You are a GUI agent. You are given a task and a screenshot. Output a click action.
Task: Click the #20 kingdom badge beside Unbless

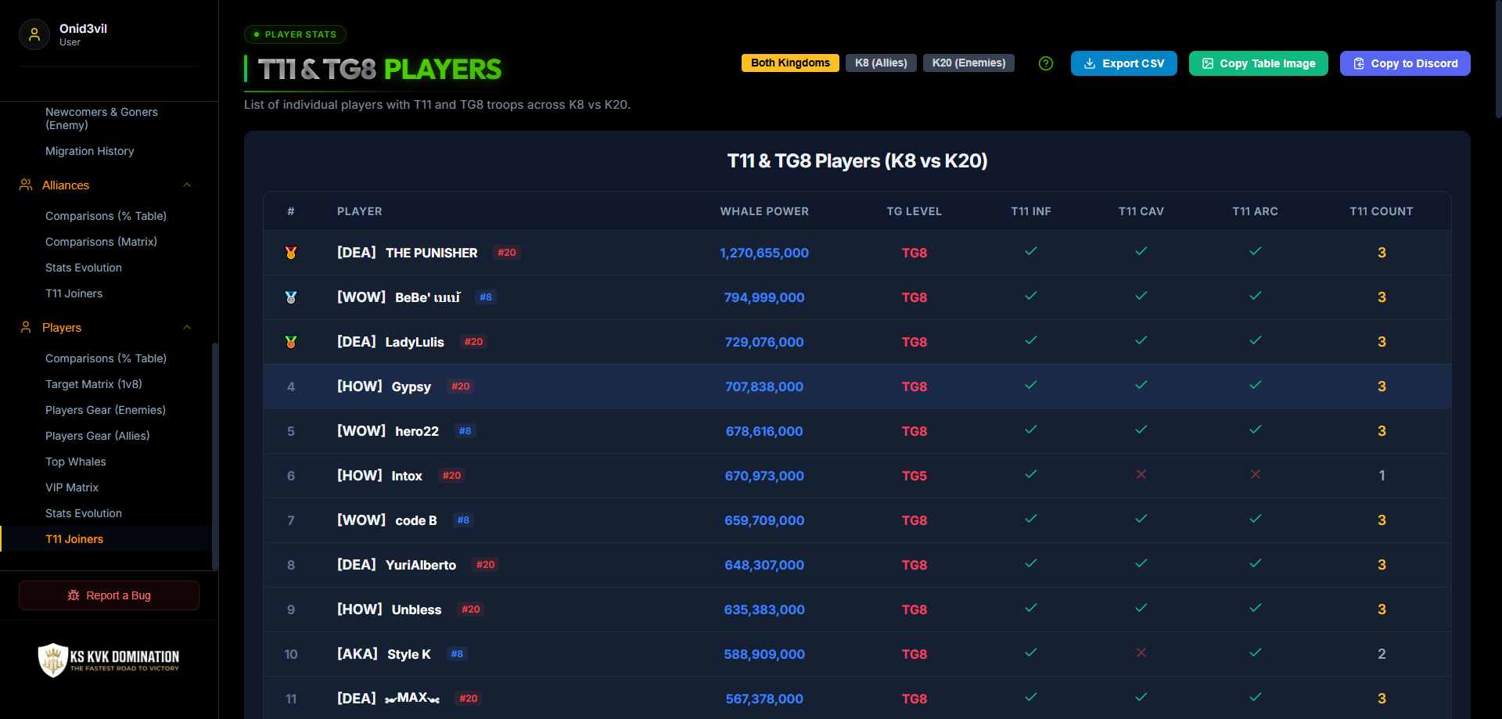tap(471, 609)
